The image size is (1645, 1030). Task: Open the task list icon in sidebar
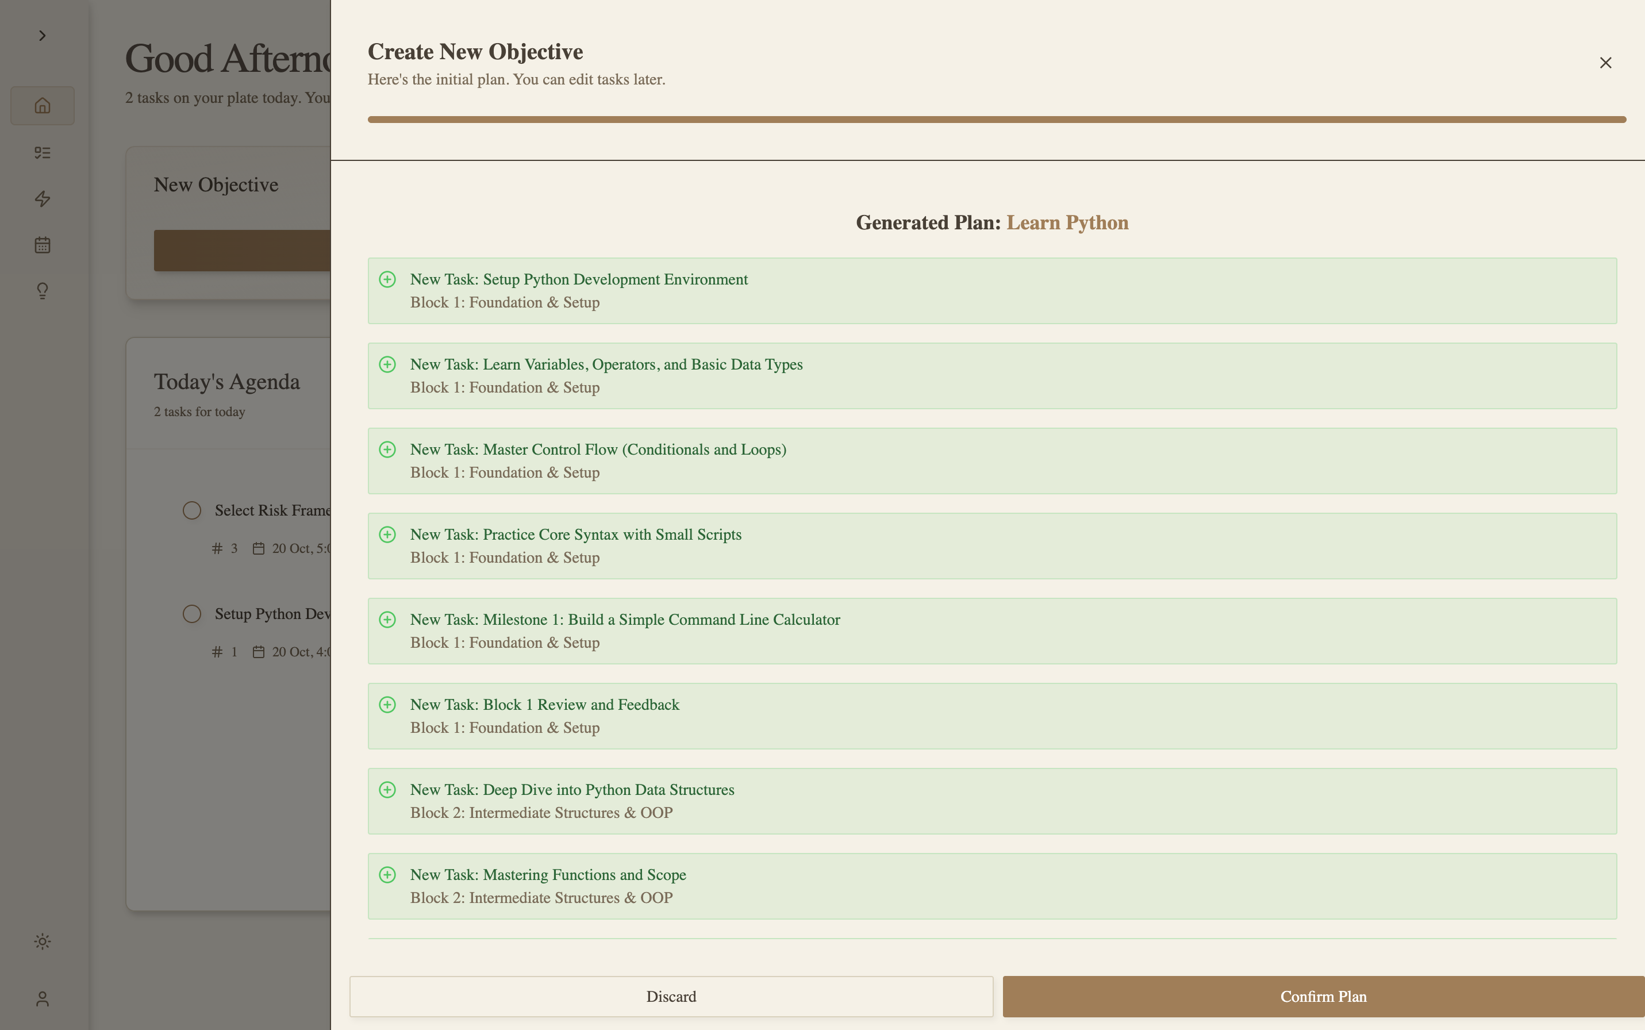click(x=42, y=152)
